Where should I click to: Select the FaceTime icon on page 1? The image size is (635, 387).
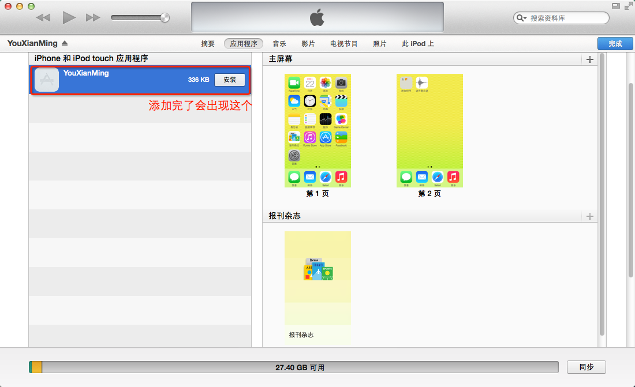click(x=294, y=83)
